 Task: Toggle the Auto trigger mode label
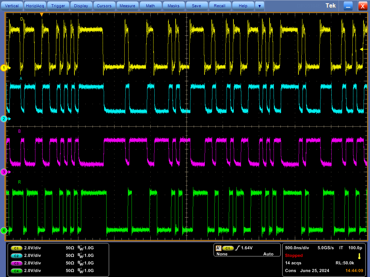click(x=268, y=254)
